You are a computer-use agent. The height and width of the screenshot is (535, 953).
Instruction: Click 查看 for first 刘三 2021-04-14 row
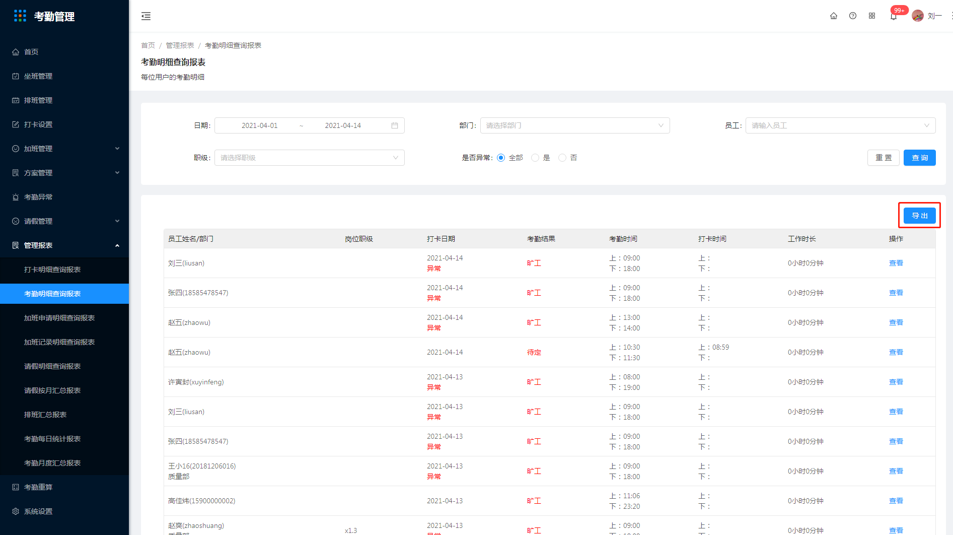[896, 263]
